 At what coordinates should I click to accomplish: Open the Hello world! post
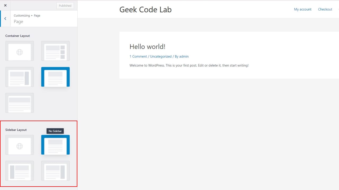(x=147, y=46)
